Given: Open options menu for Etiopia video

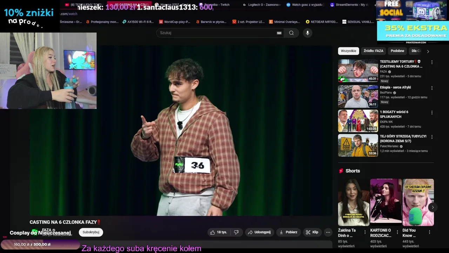Looking at the screenshot, I should point(432,88).
